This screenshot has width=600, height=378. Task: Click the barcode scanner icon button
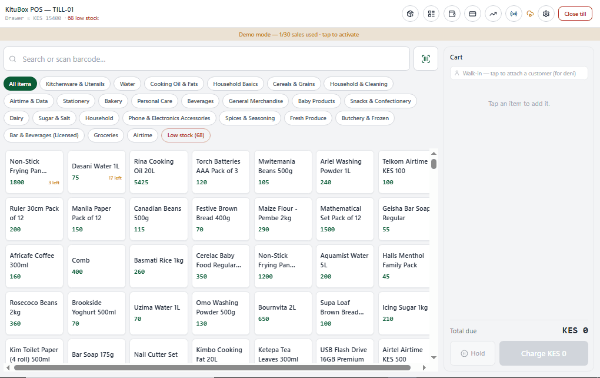click(x=426, y=59)
